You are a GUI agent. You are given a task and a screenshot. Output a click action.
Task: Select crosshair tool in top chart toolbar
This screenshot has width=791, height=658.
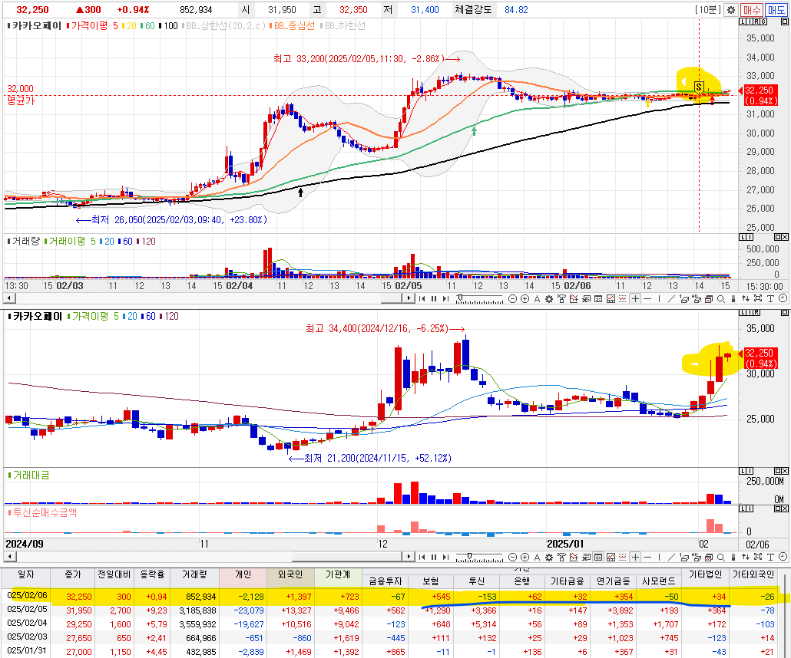635,299
